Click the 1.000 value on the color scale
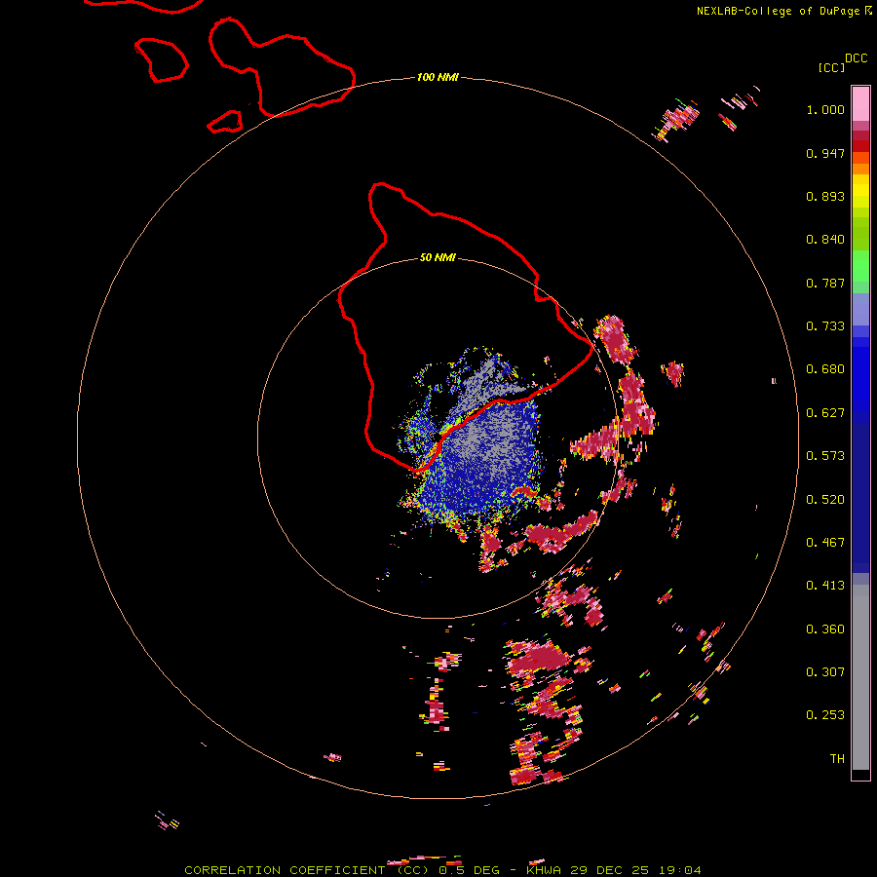 tap(825, 109)
